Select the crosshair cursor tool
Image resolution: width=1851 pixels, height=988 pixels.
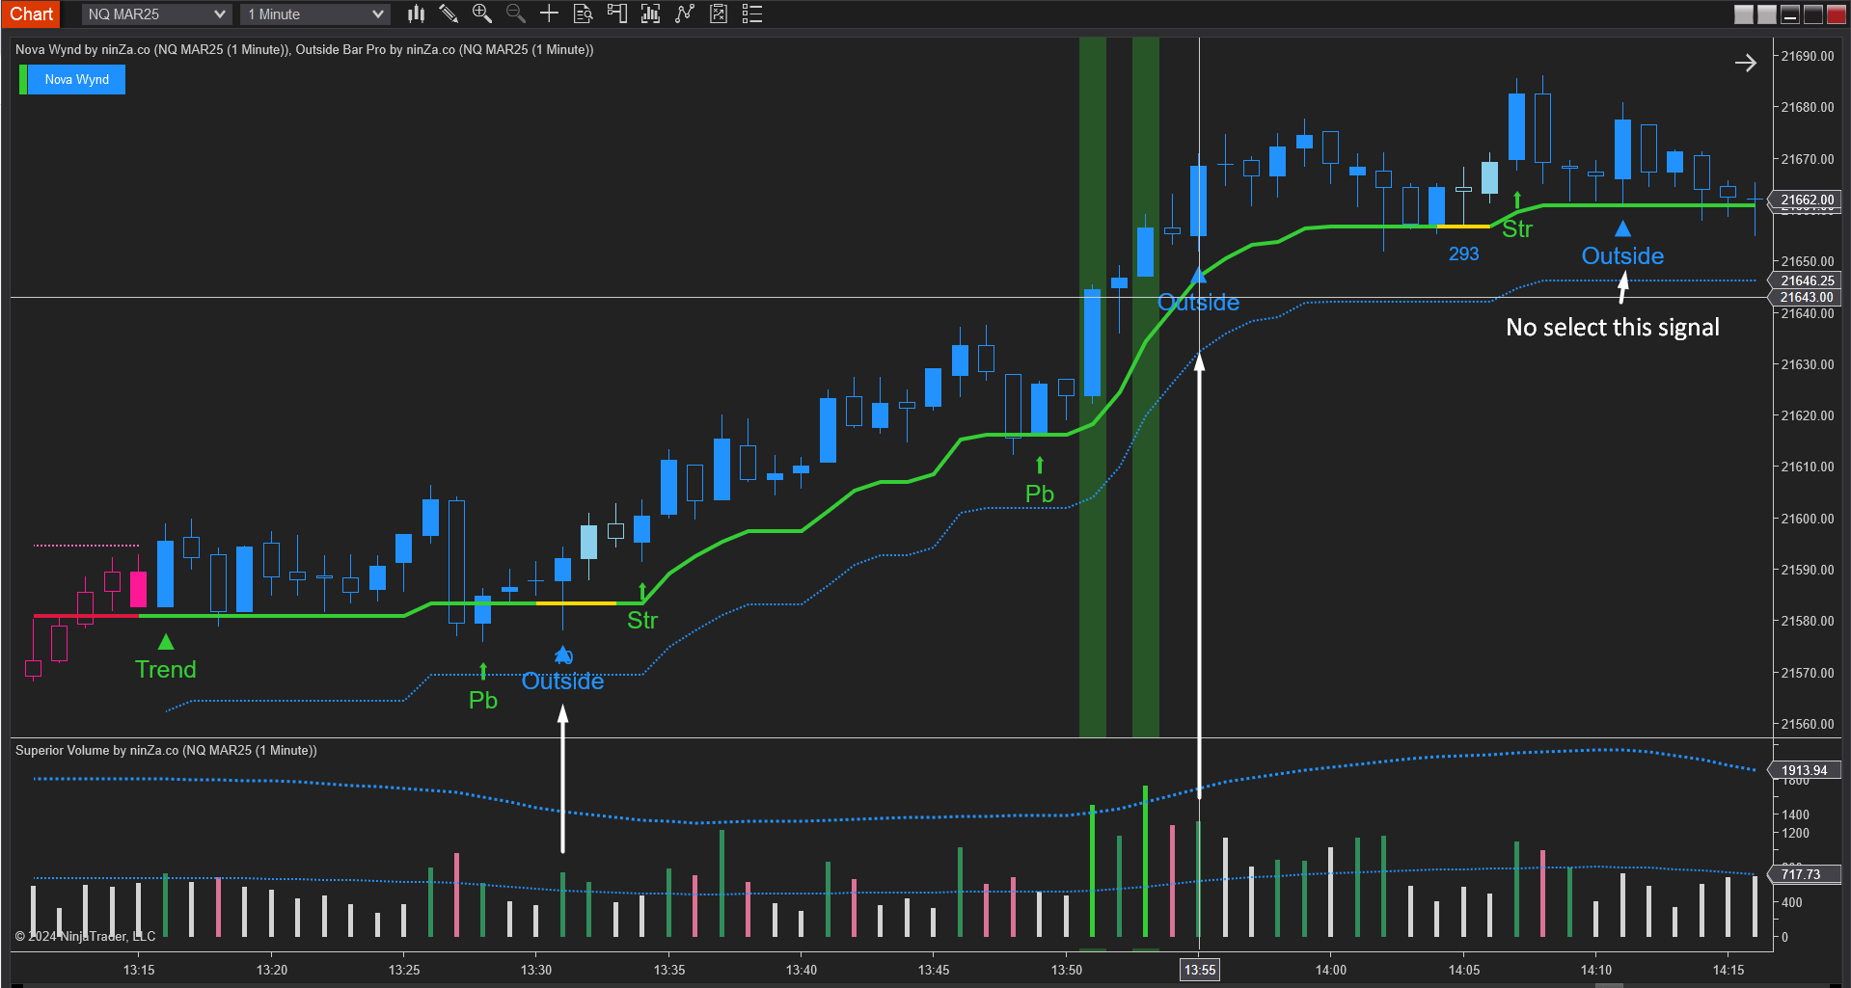[x=549, y=13]
